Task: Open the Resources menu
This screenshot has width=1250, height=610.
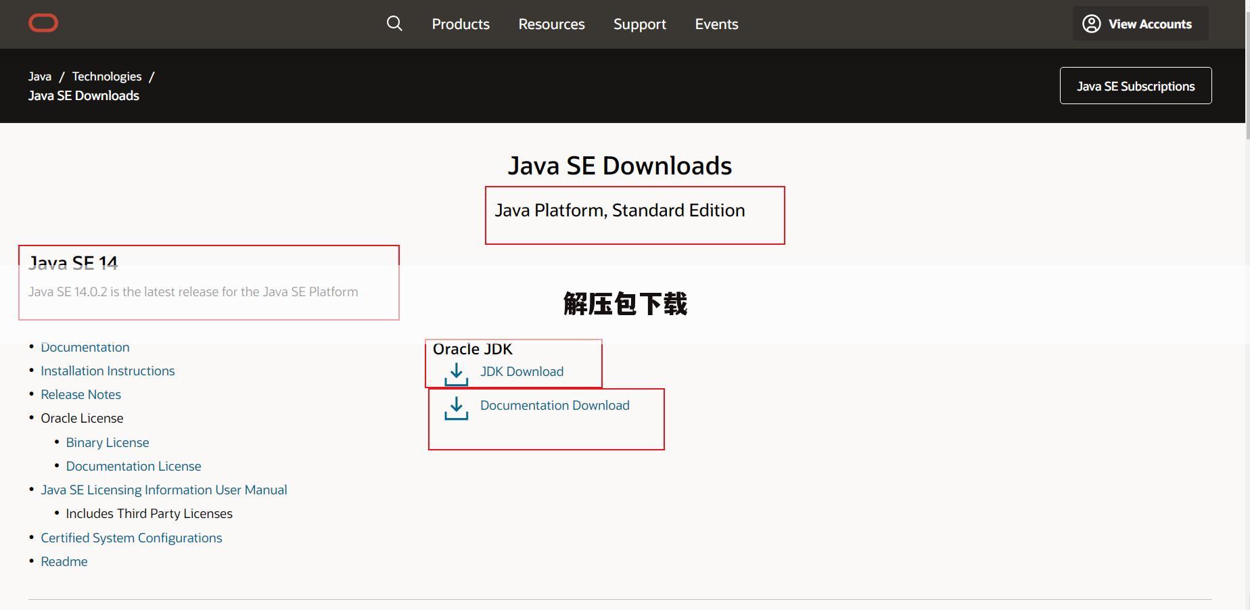Action: coord(551,24)
